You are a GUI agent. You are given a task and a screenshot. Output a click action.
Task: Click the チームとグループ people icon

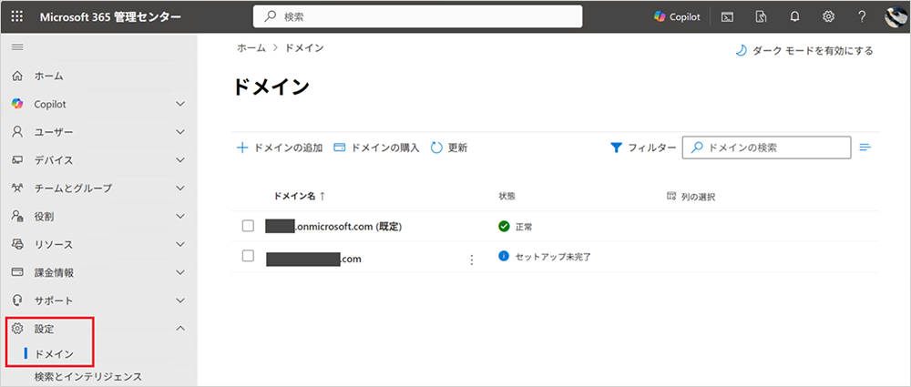(17, 188)
